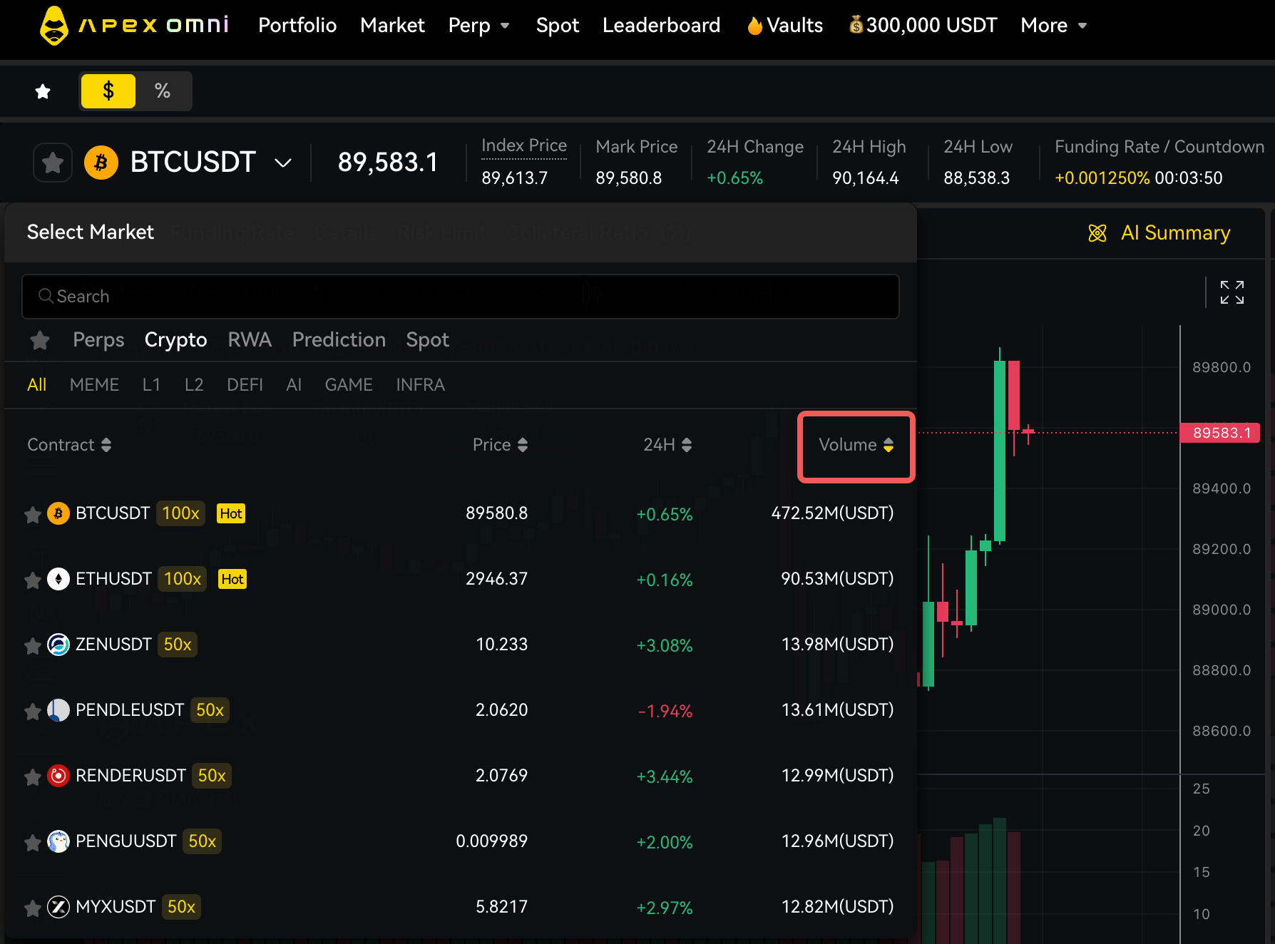Screen dimensions: 1275x944
Task: Favorite the BTCUSDT pair in header
Action: (53, 163)
